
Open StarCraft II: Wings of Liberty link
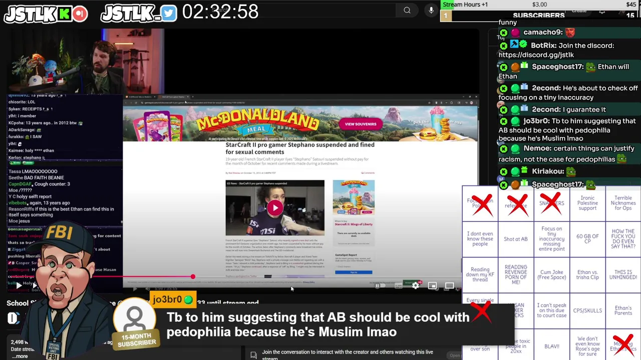point(354,224)
